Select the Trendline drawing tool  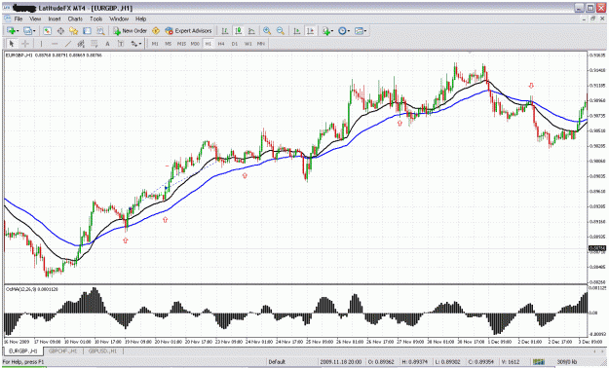click(x=68, y=44)
